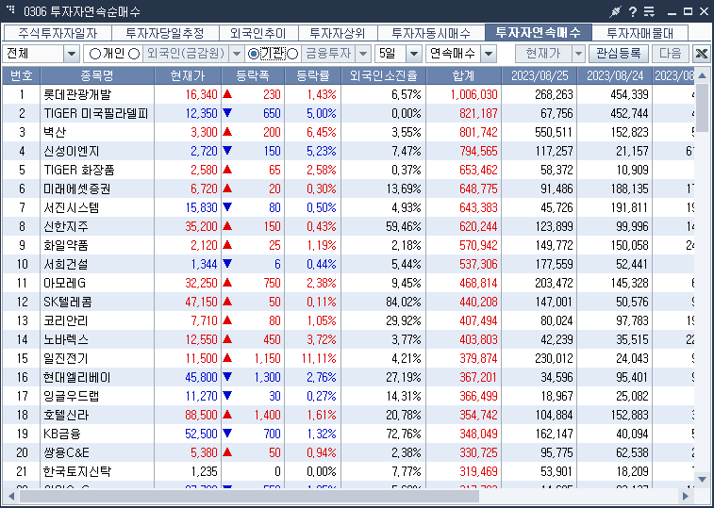Select TIGER 미국필라델피 row name
This screenshot has height=508, width=714.
point(96,113)
